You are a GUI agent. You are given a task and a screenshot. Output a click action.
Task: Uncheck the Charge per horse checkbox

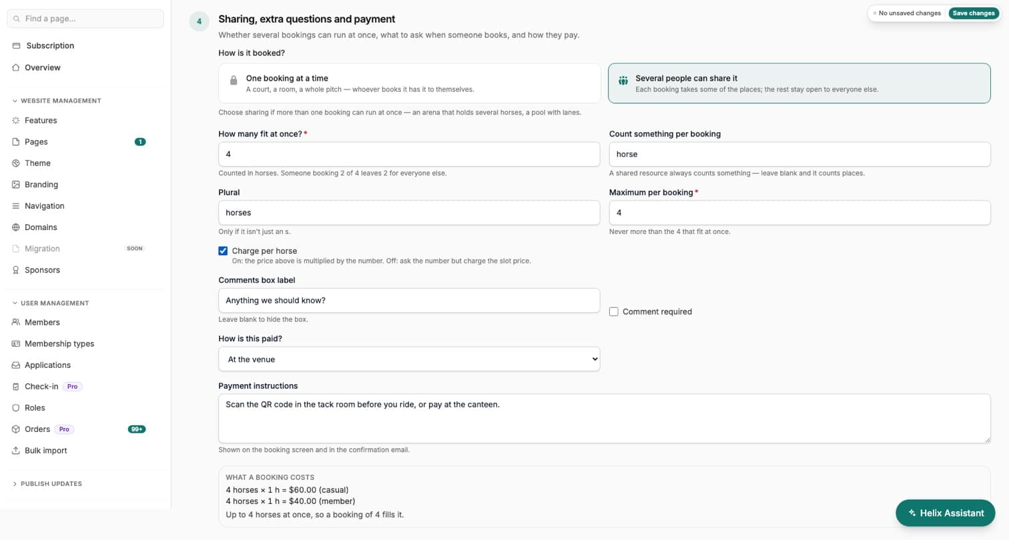pos(223,251)
